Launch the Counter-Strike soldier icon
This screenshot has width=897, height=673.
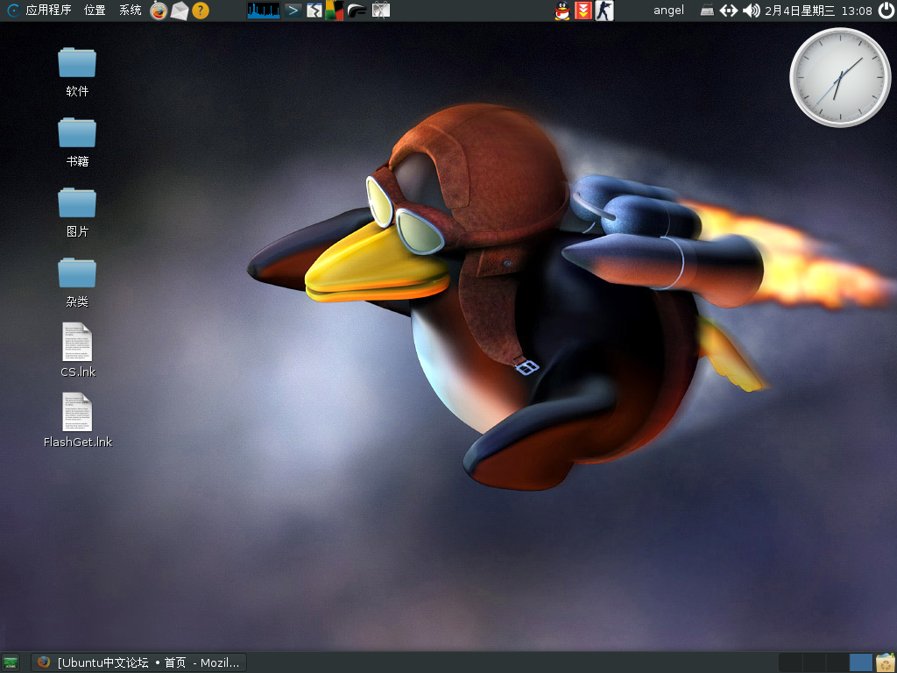[x=604, y=11]
